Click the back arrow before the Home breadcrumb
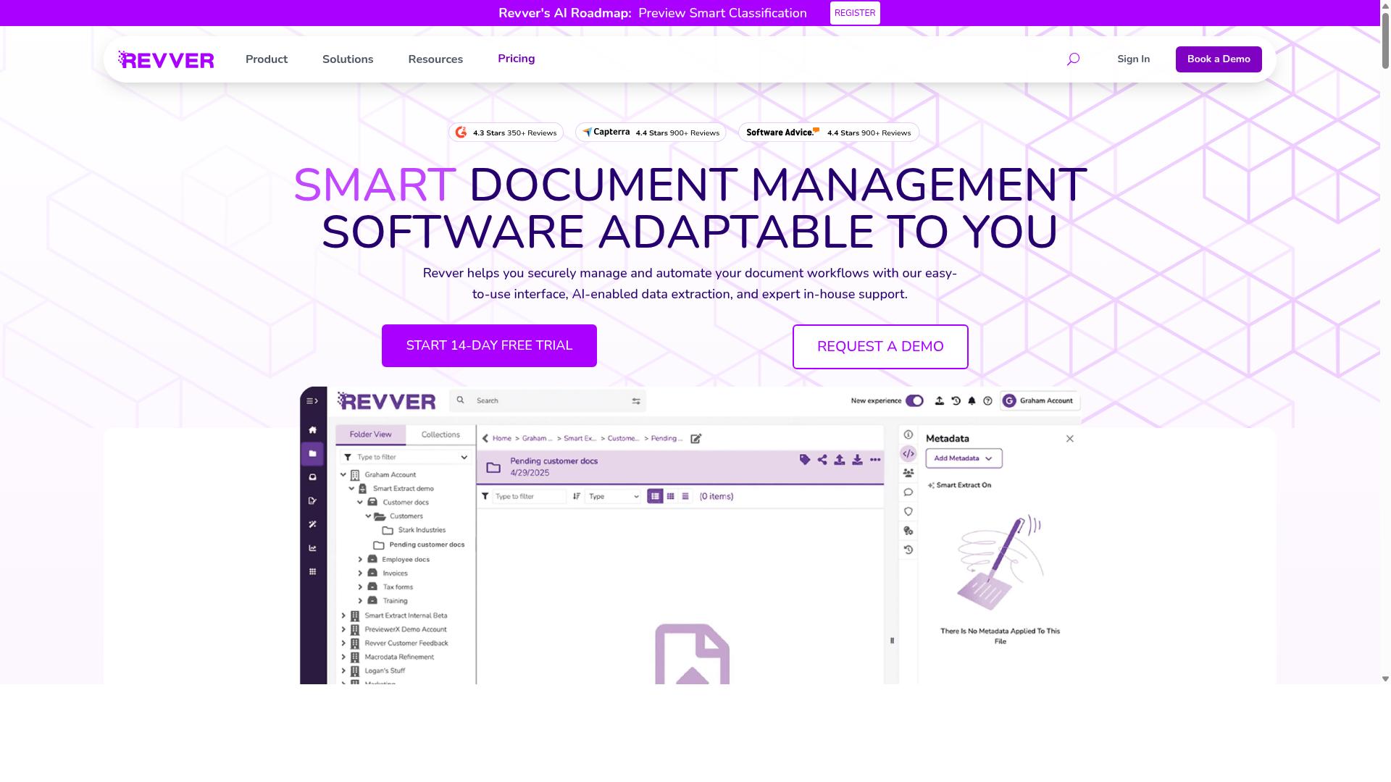 point(485,439)
